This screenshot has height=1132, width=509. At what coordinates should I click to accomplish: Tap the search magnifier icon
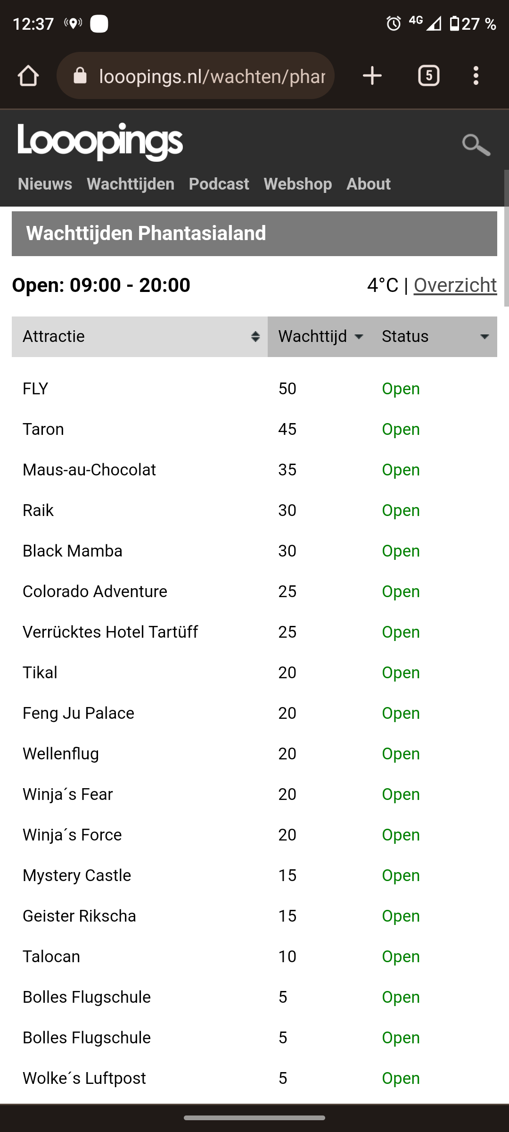[476, 144]
